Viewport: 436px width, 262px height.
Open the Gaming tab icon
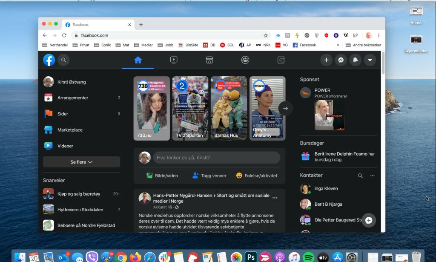point(281,60)
